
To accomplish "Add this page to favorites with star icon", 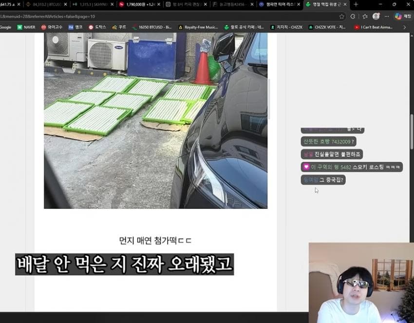I will pos(341,17).
